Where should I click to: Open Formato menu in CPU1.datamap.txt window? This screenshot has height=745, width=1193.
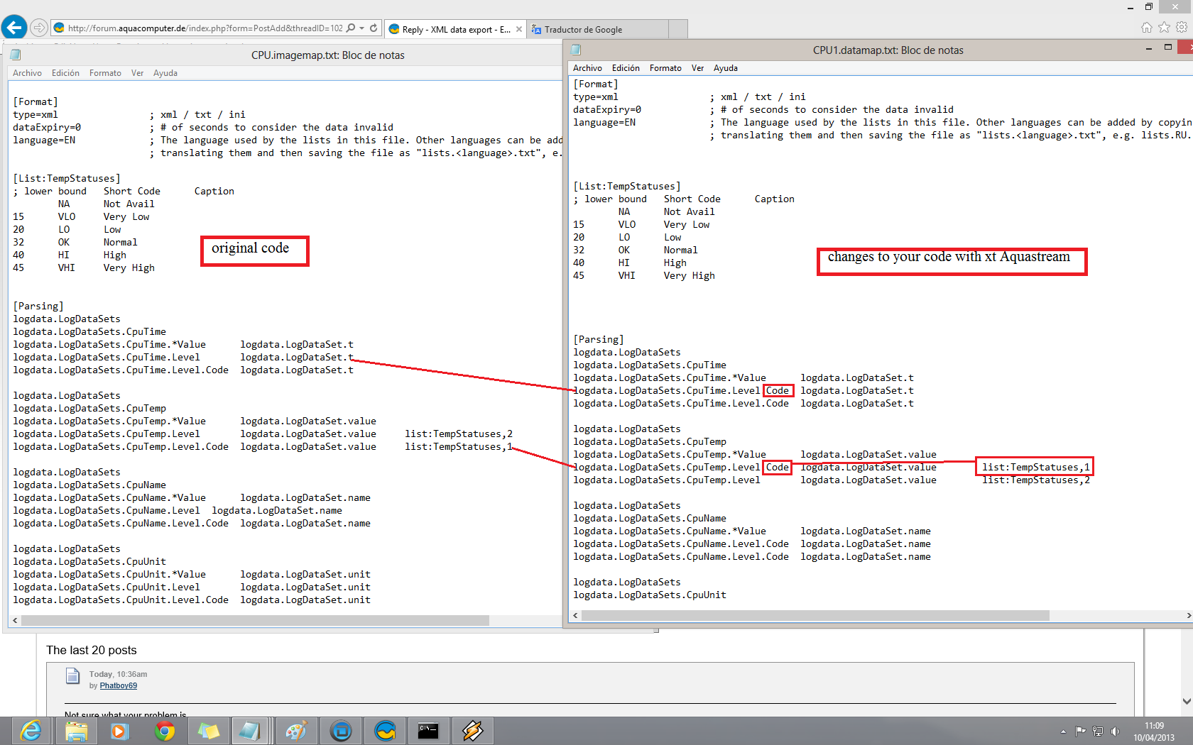click(665, 68)
